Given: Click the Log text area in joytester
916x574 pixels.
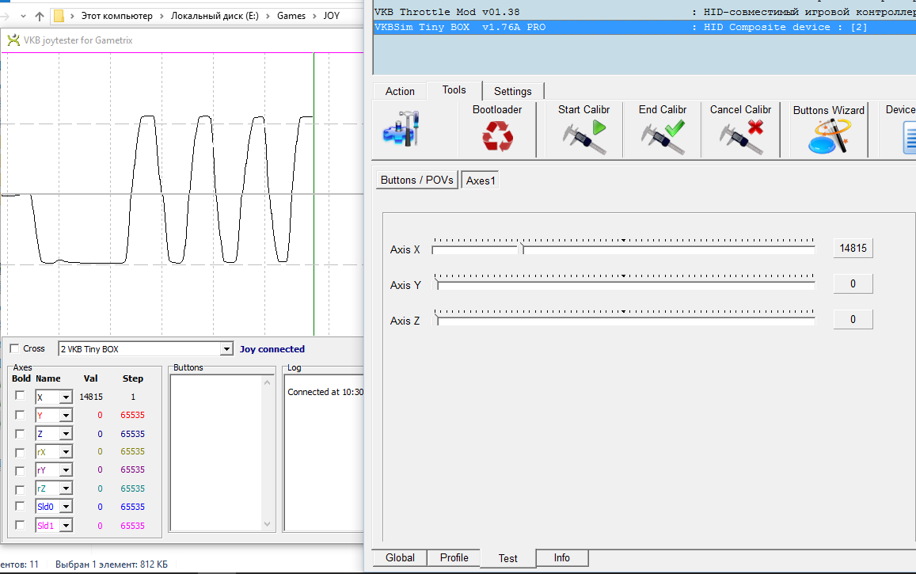Looking at the screenshot, I should coord(325,453).
